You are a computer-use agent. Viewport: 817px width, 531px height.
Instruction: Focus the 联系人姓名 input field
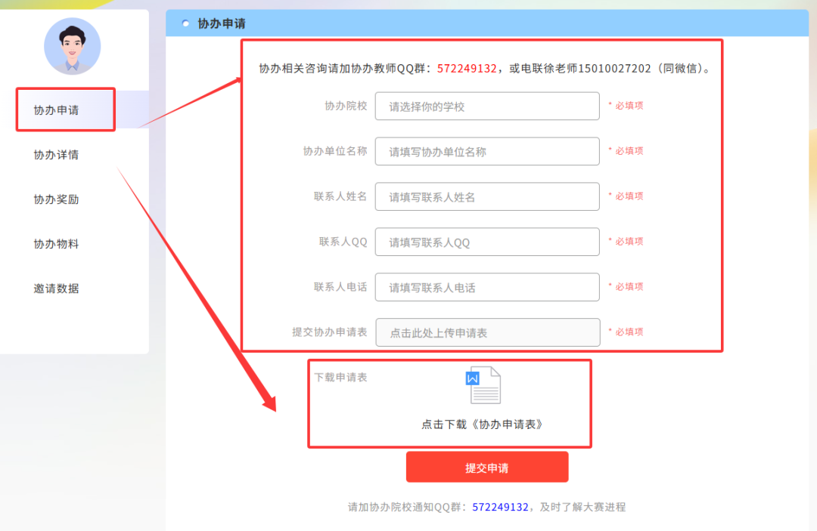pyautogui.click(x=487, y=196)
